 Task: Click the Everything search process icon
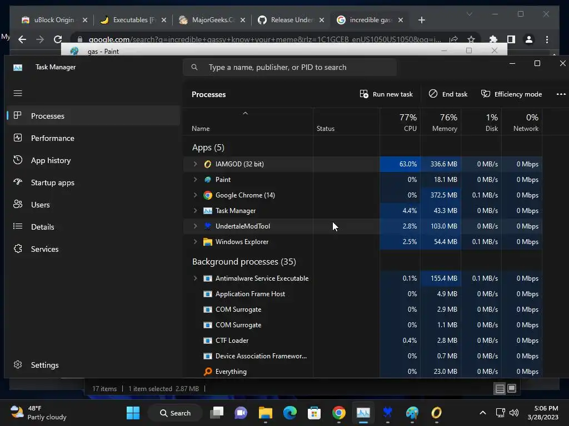click(208, 371)
